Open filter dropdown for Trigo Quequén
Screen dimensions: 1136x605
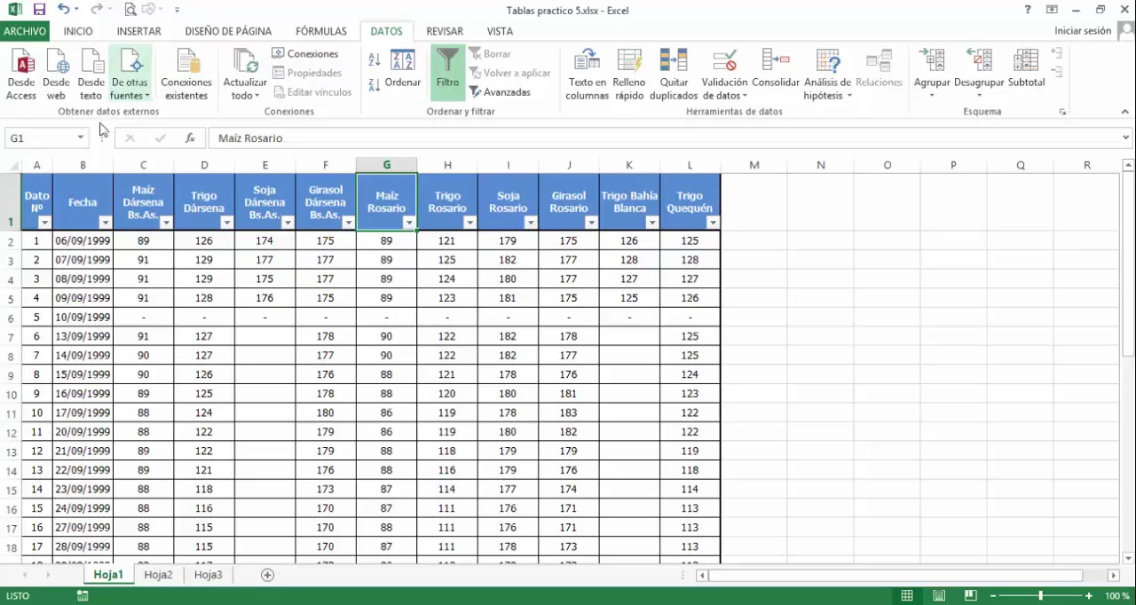point(713,223)
